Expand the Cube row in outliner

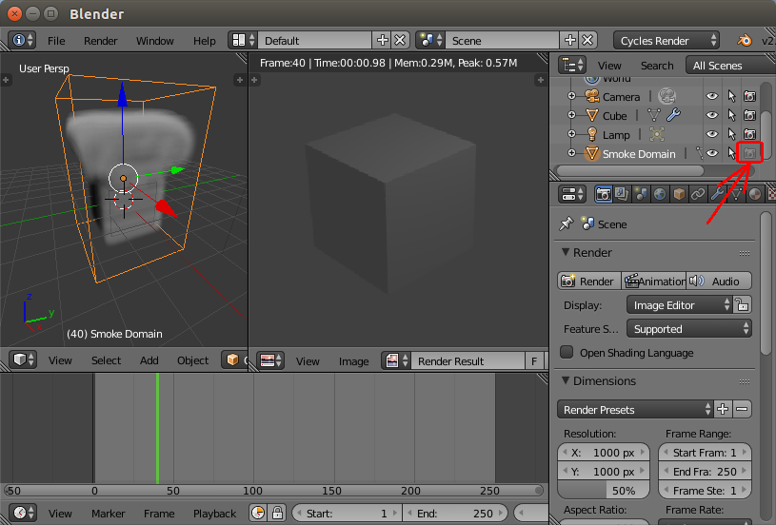(571, 115)
